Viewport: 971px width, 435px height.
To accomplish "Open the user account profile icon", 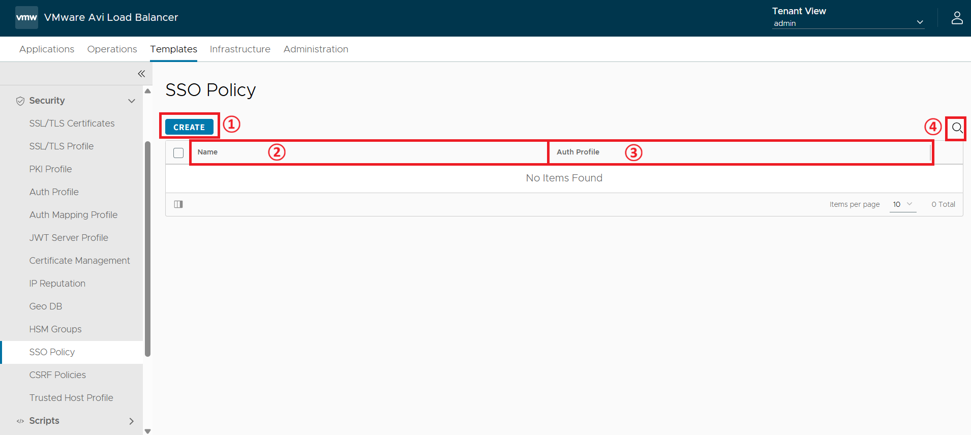I will [x=957, y=18].
